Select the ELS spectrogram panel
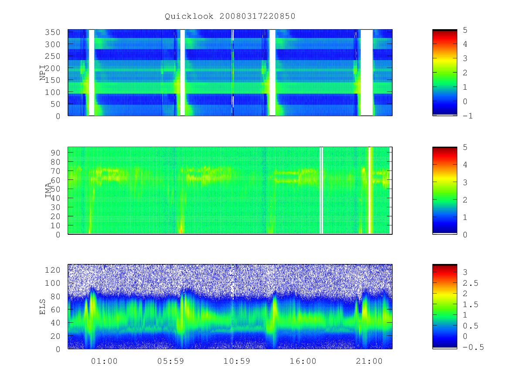523x392 pixels. (230, 307)
